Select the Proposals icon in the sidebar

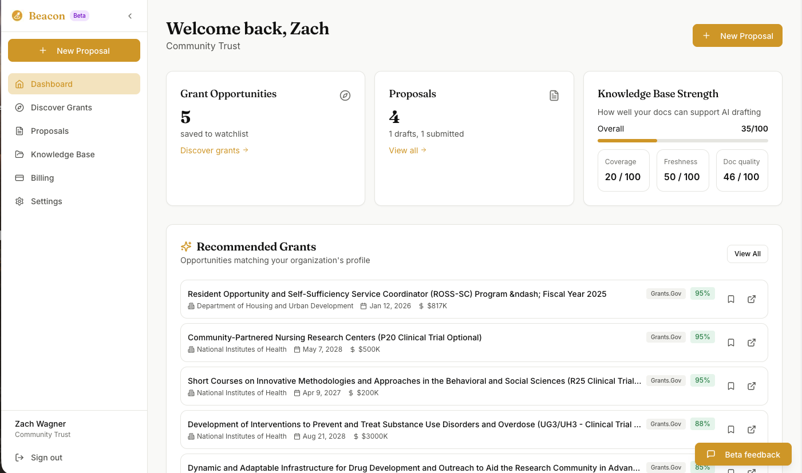[20, 130]
